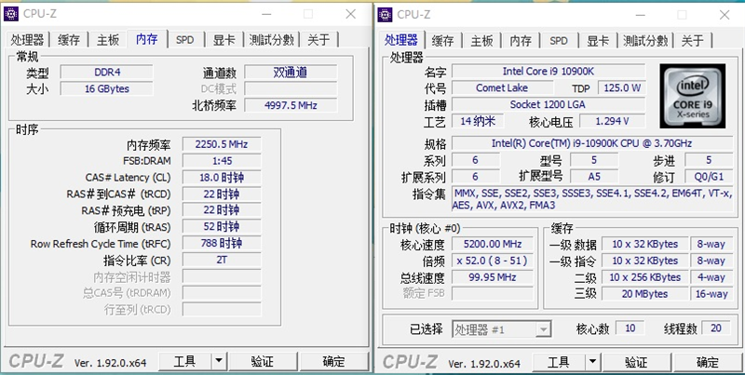Open 缓存 tab in left CPU-Z window

tap(69, 40)
